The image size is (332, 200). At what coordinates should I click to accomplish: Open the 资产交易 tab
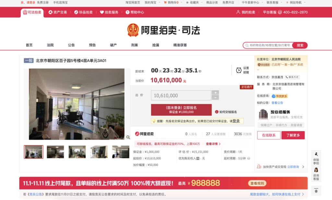(x=58, y=12)
